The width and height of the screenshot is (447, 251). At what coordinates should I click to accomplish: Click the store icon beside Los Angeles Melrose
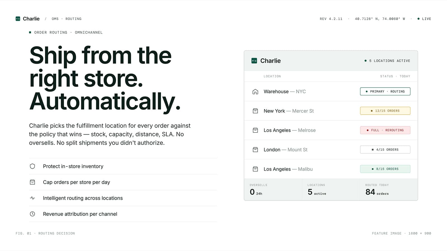(x=255, y=130)
